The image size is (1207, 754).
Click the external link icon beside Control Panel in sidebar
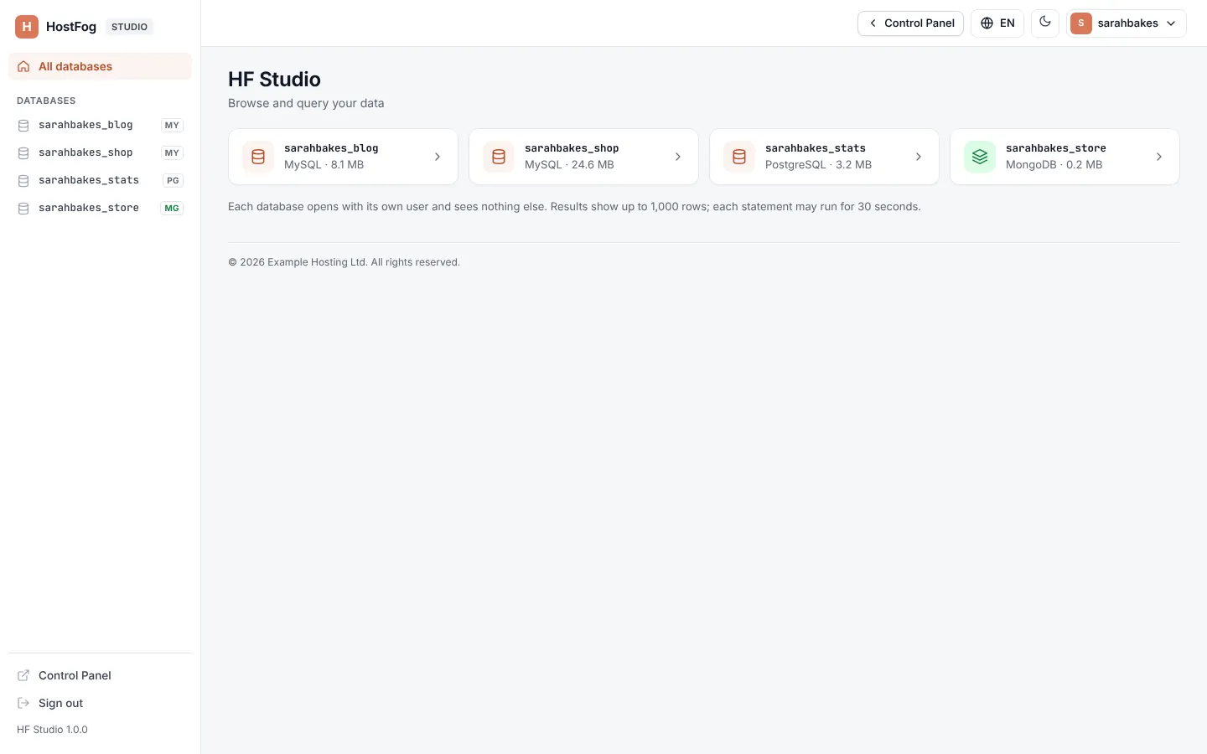(23, 675)
